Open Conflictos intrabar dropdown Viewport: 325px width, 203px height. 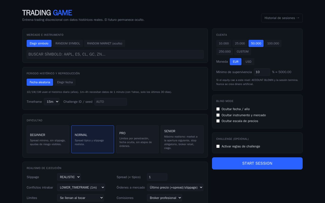point(81,188)
